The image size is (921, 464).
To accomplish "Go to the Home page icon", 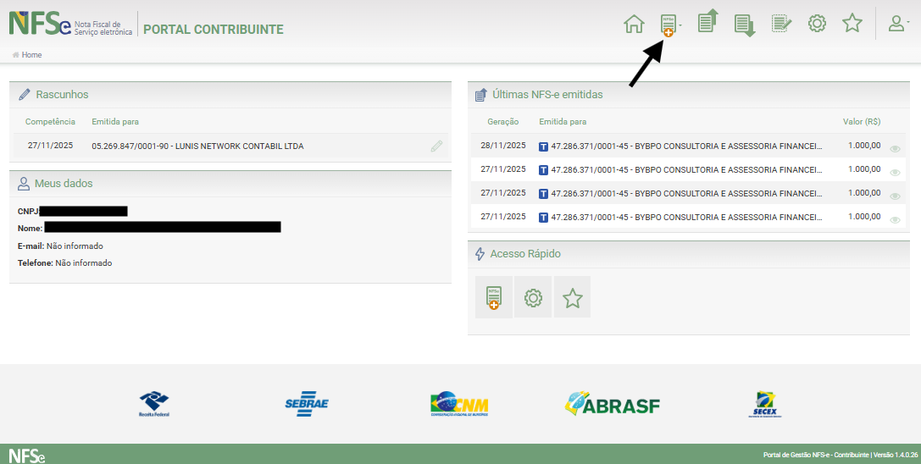I will (634, 24).
